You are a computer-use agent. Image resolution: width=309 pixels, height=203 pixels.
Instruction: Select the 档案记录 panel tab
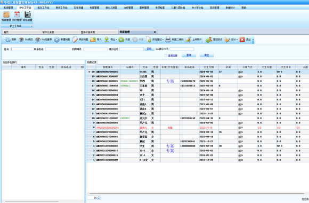click(92, 63)
